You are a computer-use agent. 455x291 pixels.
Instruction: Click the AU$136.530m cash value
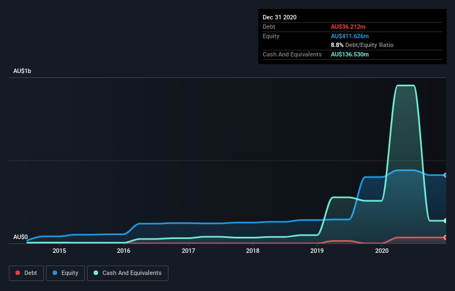(350, 54)
